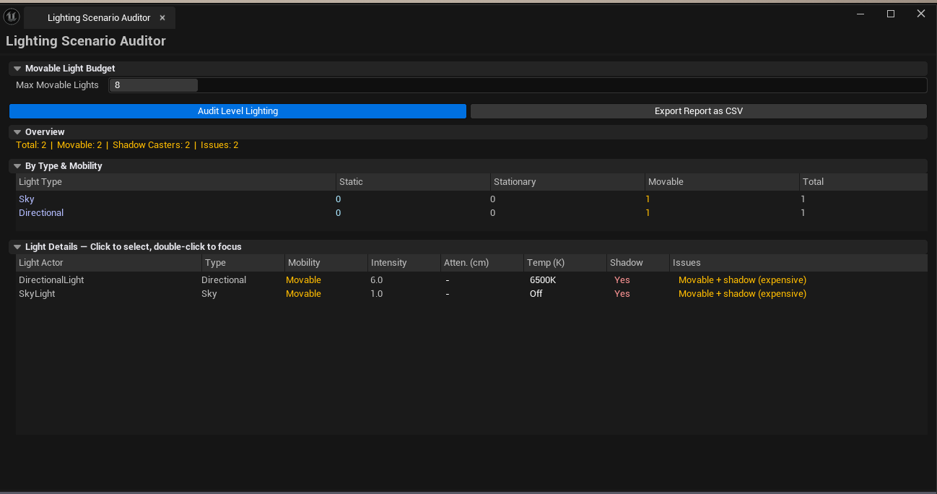Click the 6500K temperature value

(543, 280)
